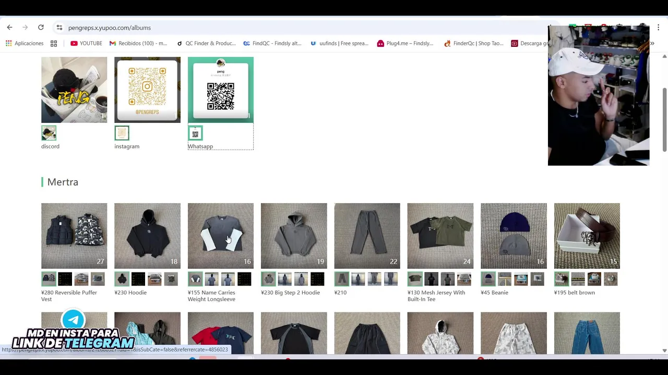This screenshot has height=375, width=668.
Task: Select the small discord preview icon
Action: point(49,133)
